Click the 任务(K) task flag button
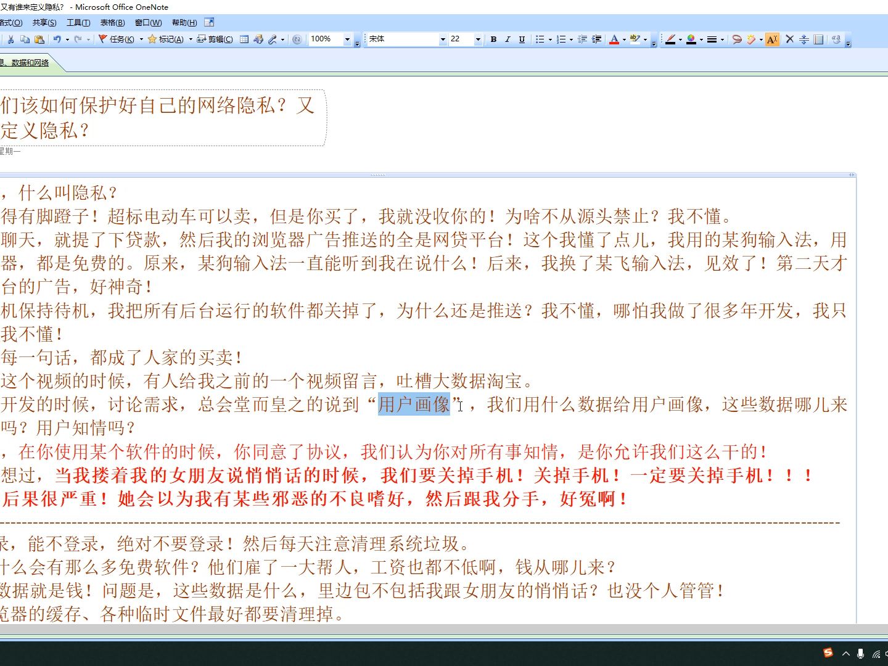Viewport: 888px width, 666px height. tap(117, 39)
